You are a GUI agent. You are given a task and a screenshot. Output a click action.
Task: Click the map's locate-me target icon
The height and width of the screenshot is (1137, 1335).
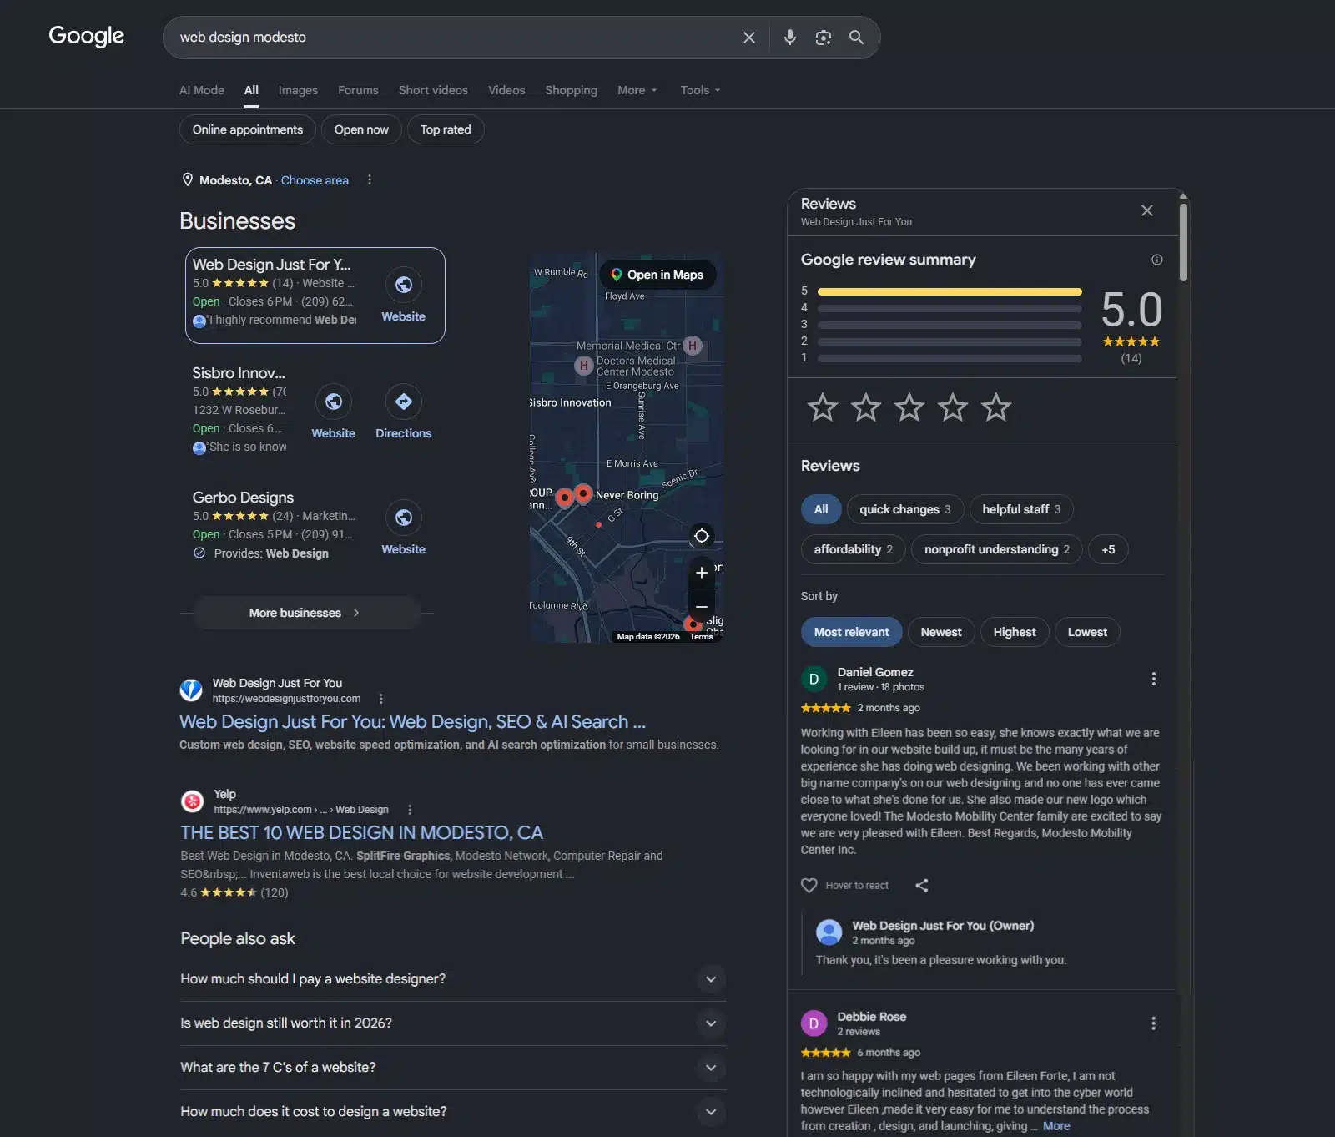(702, 536)
